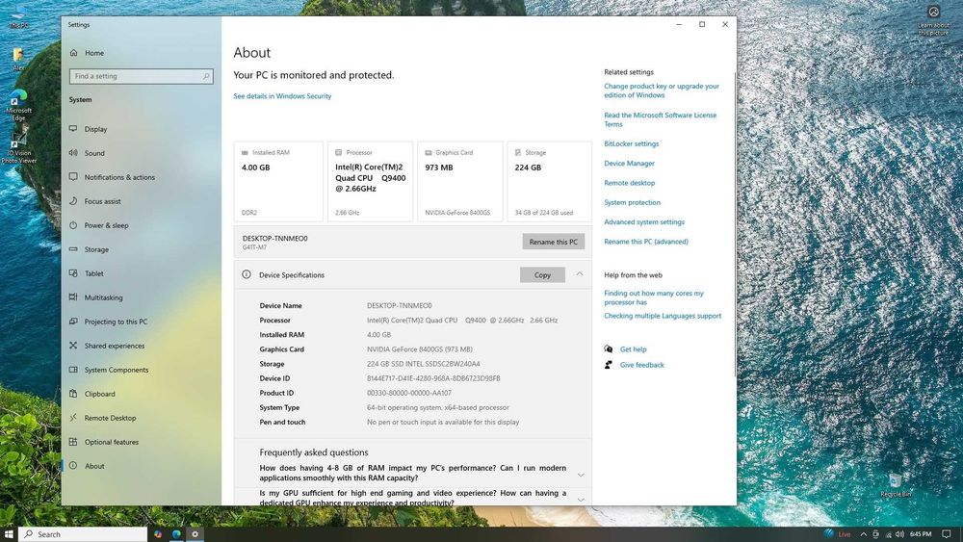Click the taskbar Search box
The height and width of the screenshot is (542, 963).
(83, 534)
